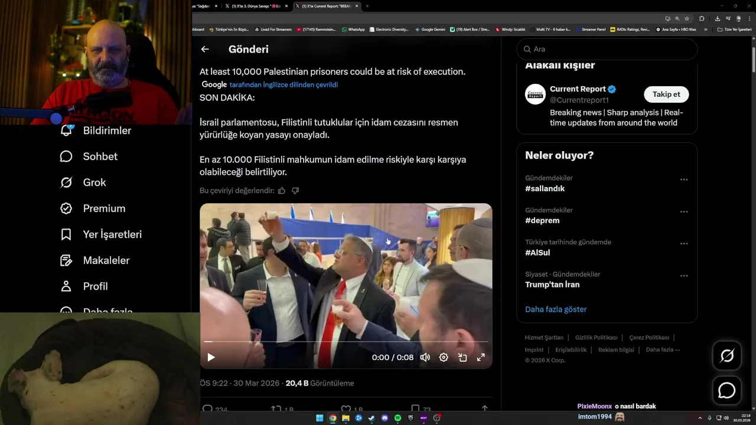Open video settings gear
Image resolution: width=756 pixels, height=425 pixels.
[x=444, y=357]
